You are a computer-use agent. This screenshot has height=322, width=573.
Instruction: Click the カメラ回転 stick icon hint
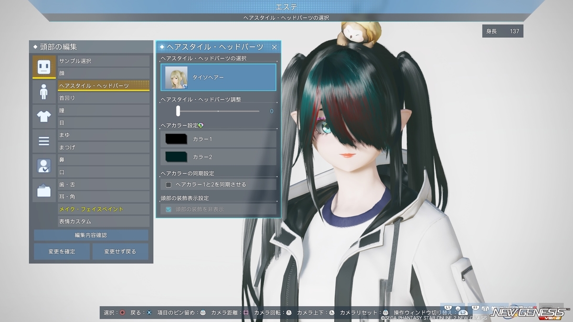(x=289, y=312)
